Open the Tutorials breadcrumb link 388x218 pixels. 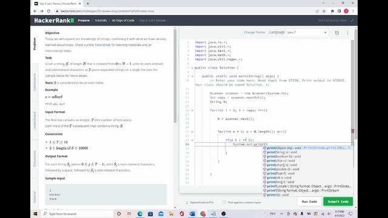[x=101, y=21]
